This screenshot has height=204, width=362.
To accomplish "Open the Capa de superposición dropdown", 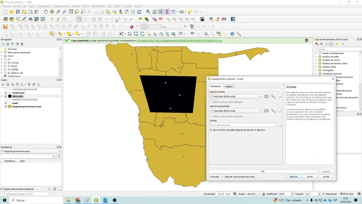I will tap(236, 111).
